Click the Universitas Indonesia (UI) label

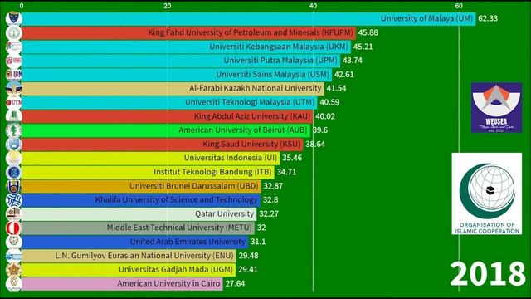231,158
